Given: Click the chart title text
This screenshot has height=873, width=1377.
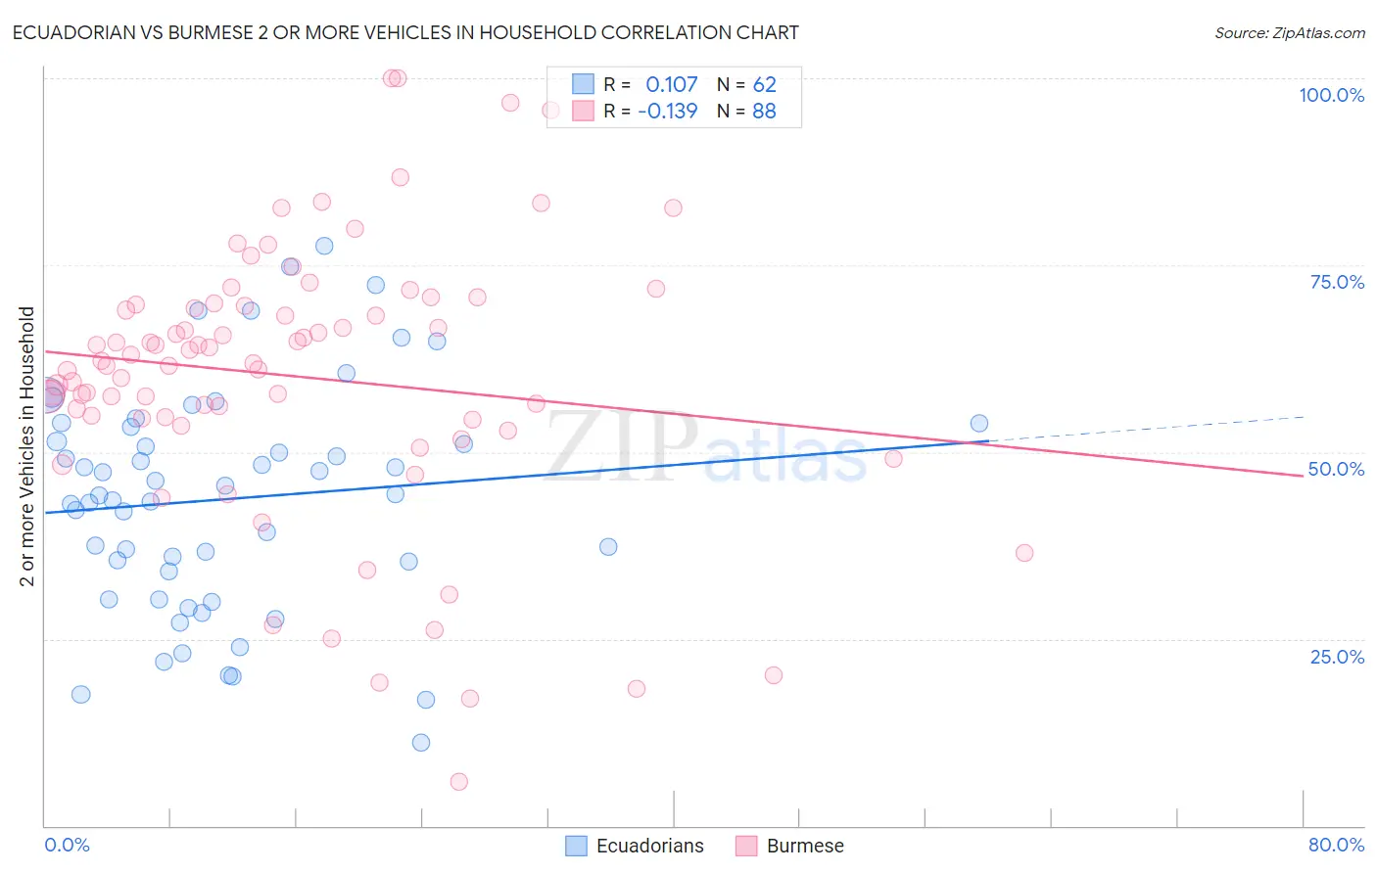Looking at the screenshot, I should coord(405,32).
